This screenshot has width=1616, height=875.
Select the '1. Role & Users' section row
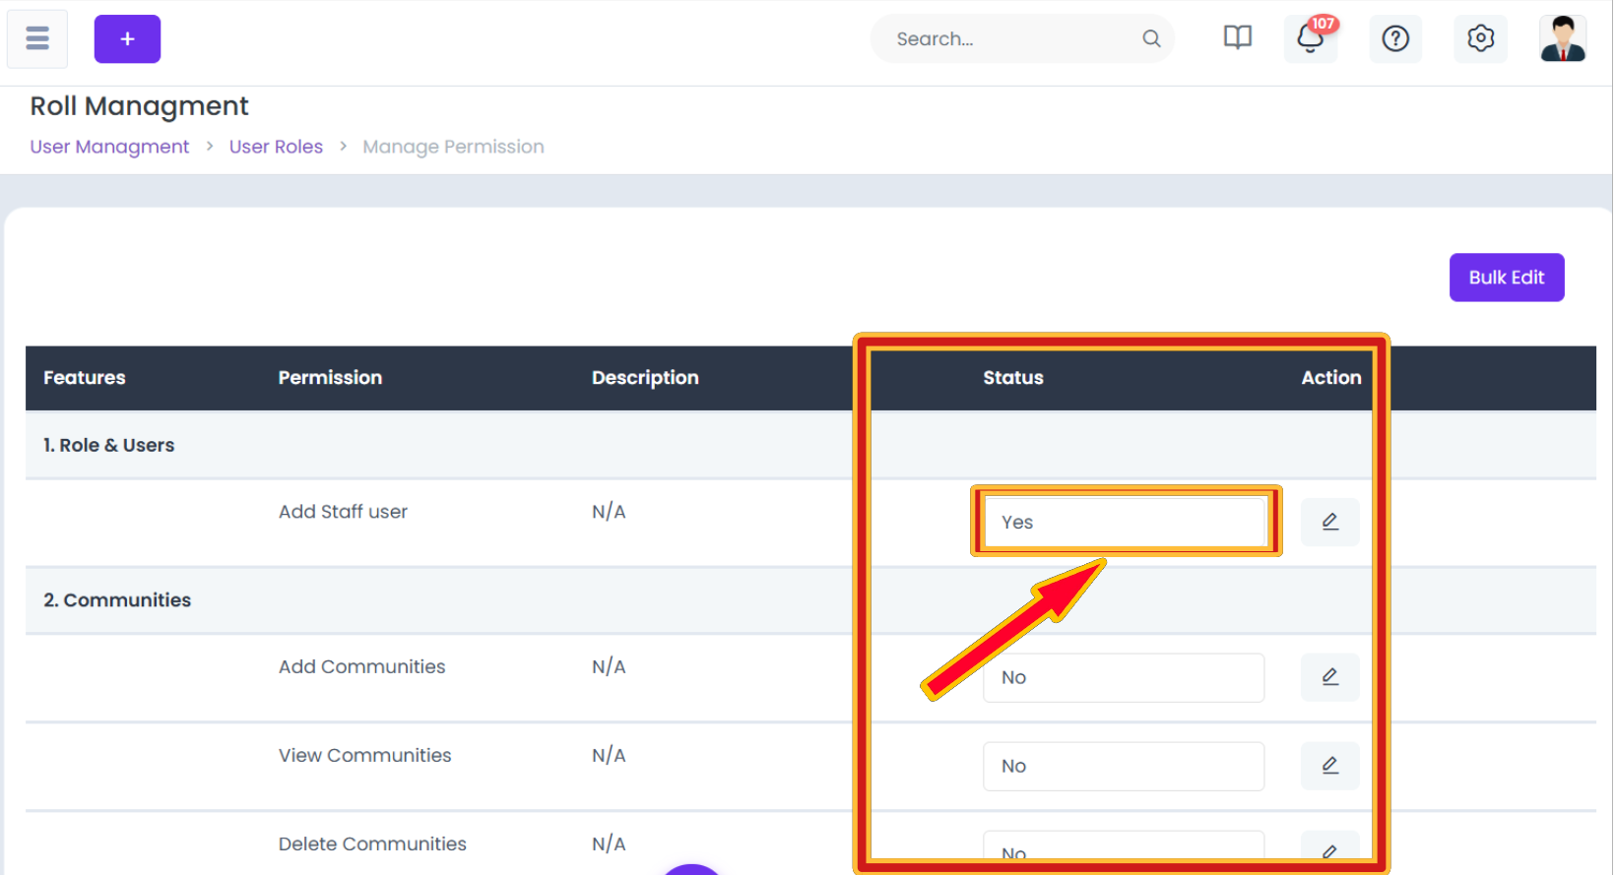(x=810, y=445)
